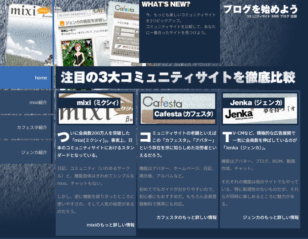
Task: Click the text 機能はアバター、ホームページ、日記、
Action: pyautogui.click(x=177, y=168)
